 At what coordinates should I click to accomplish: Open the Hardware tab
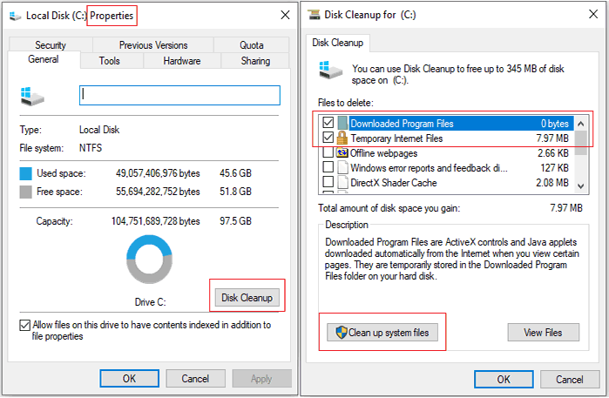182,61
